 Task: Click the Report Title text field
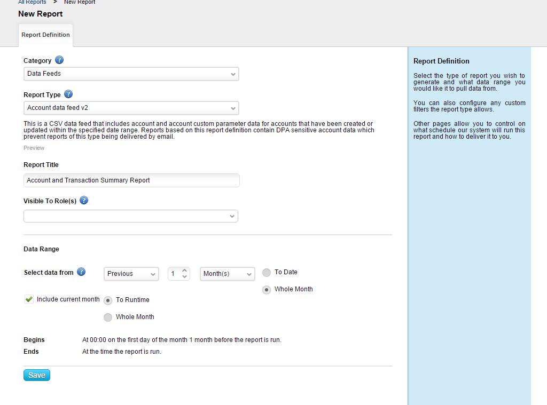tap(131, 180)
